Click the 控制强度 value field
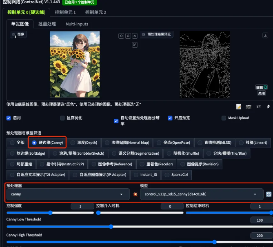Screen dimensions: 273x247 (x=82, y=207)
